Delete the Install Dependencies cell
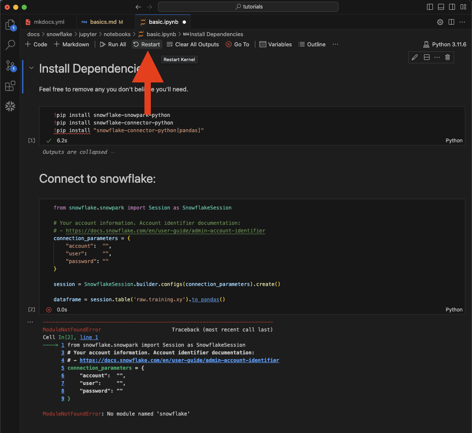Screen dimensions: 472x433 (x=448, y=57)
